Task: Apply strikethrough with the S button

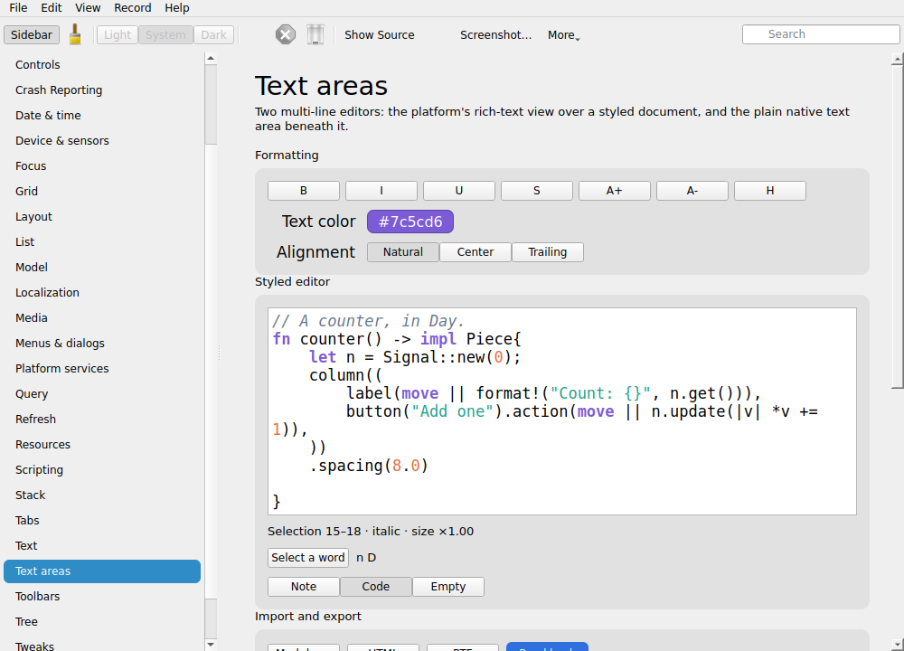Action: coord(537,191)
